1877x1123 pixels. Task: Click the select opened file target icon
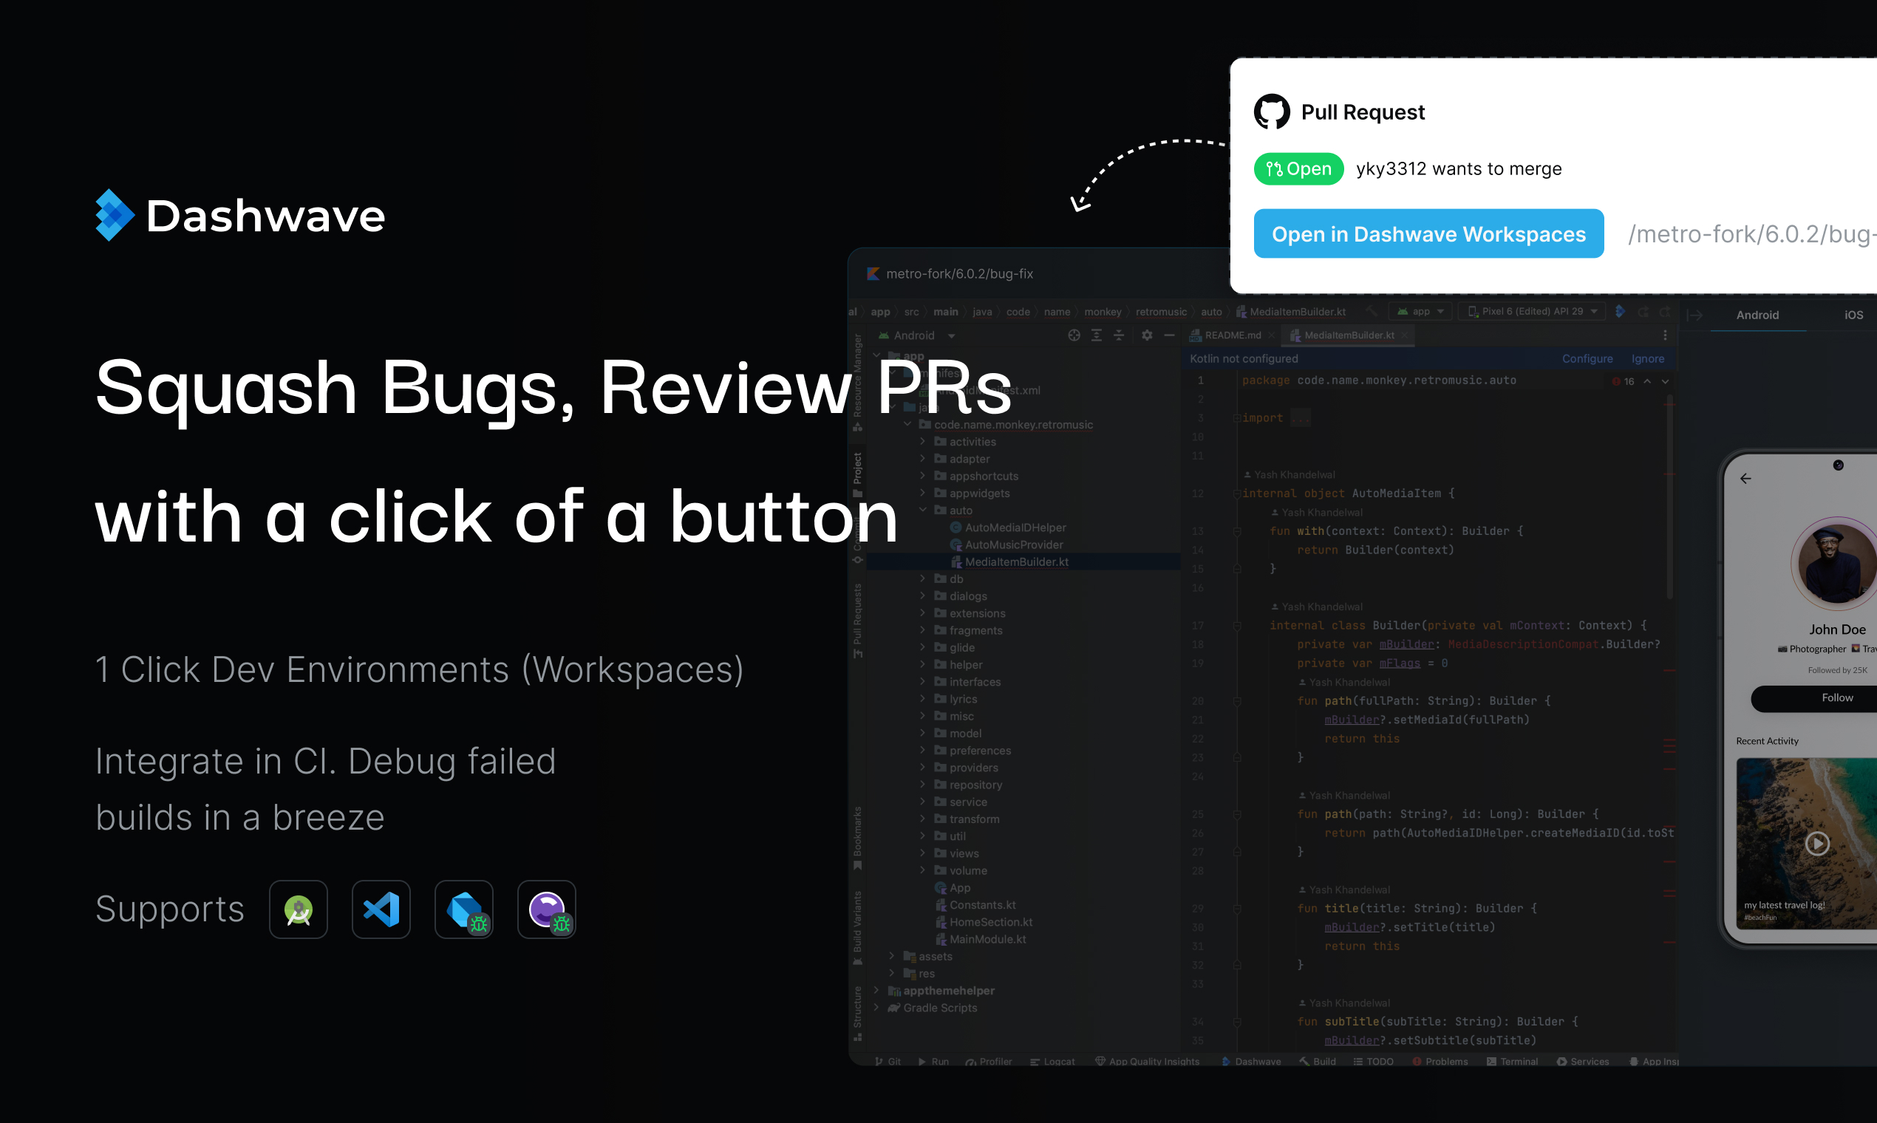pos(1074,335)
